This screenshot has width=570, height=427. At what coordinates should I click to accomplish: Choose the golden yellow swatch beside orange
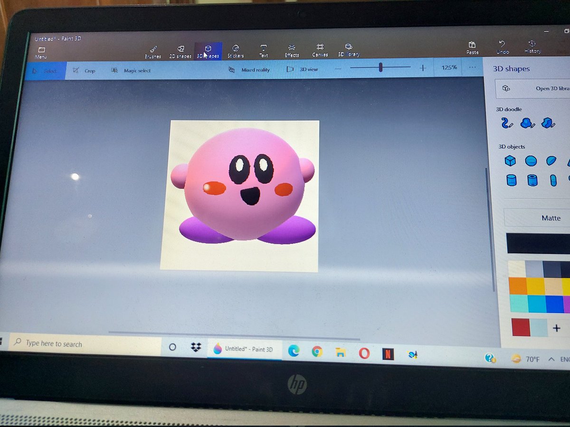pyautogui.click(x=535, y=286)
